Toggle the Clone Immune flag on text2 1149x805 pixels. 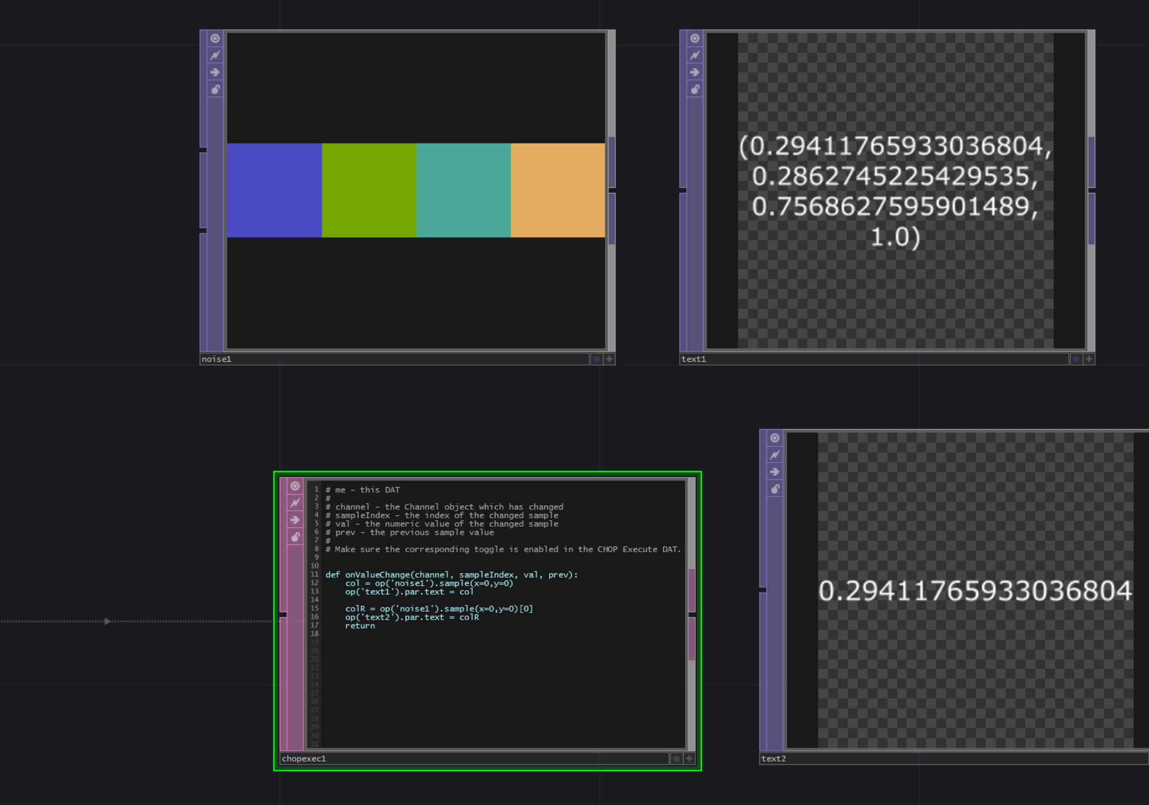click(774, 455)
